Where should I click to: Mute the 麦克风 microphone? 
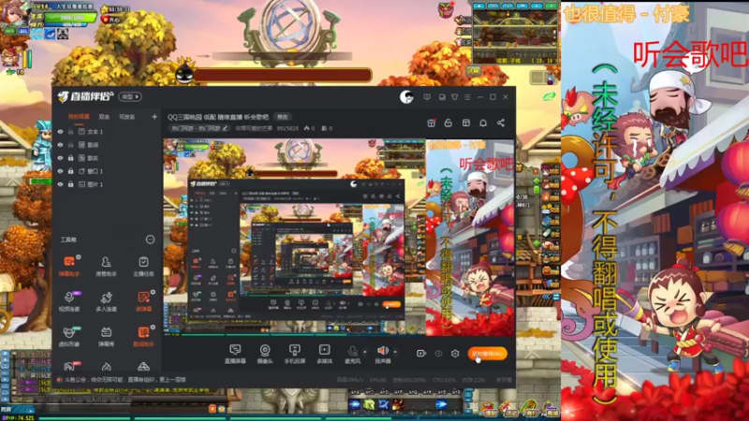(x=353, y=355)
